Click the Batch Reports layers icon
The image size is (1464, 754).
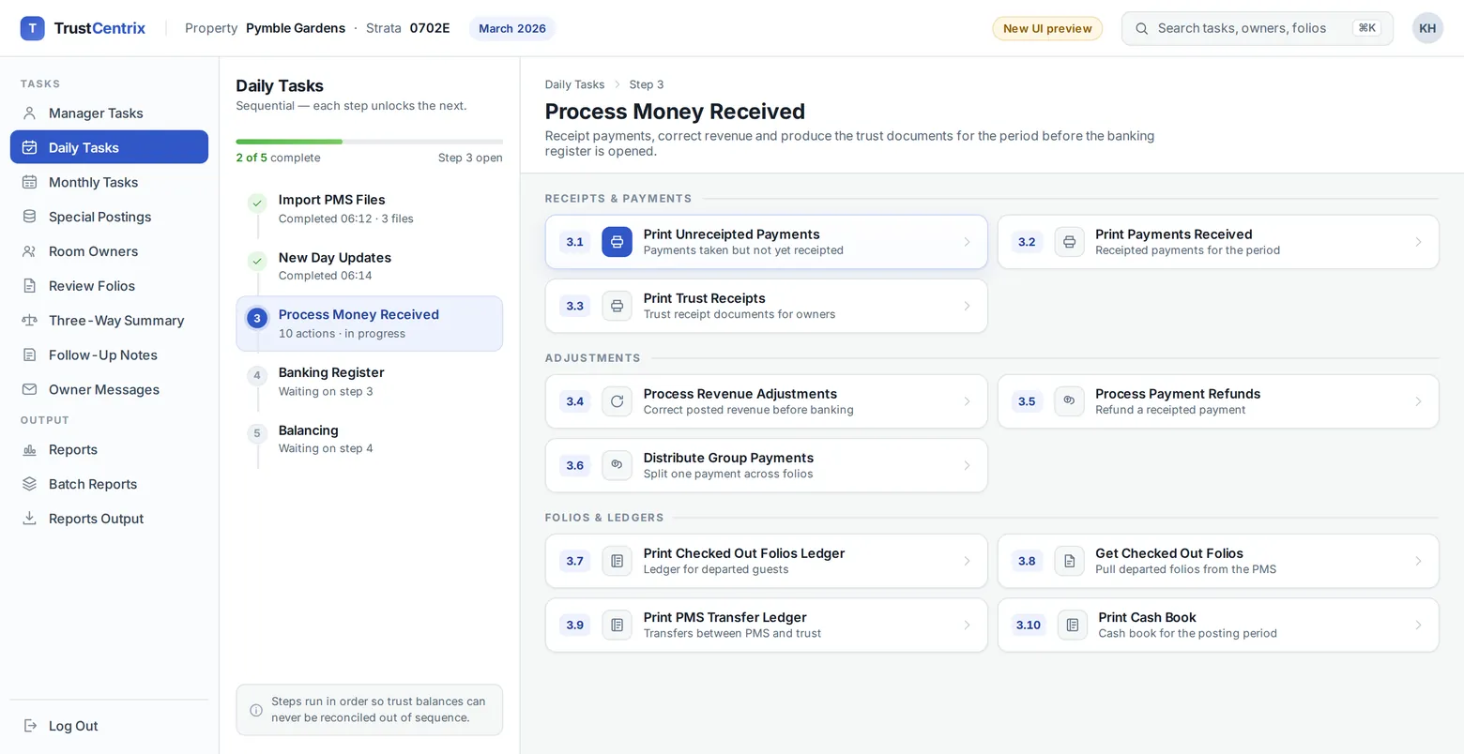(x=30, y=484)
